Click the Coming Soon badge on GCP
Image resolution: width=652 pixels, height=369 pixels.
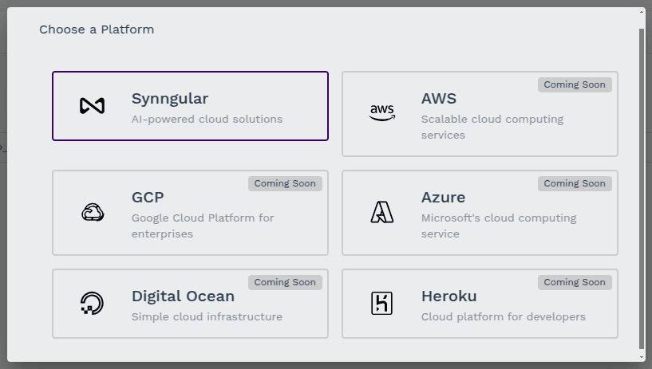click(x=285, y=183)
